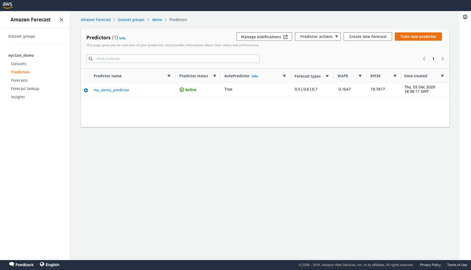Screen dimensions: 471x270
Task: Click page number 1 in pagination
Action: point(433,59)
